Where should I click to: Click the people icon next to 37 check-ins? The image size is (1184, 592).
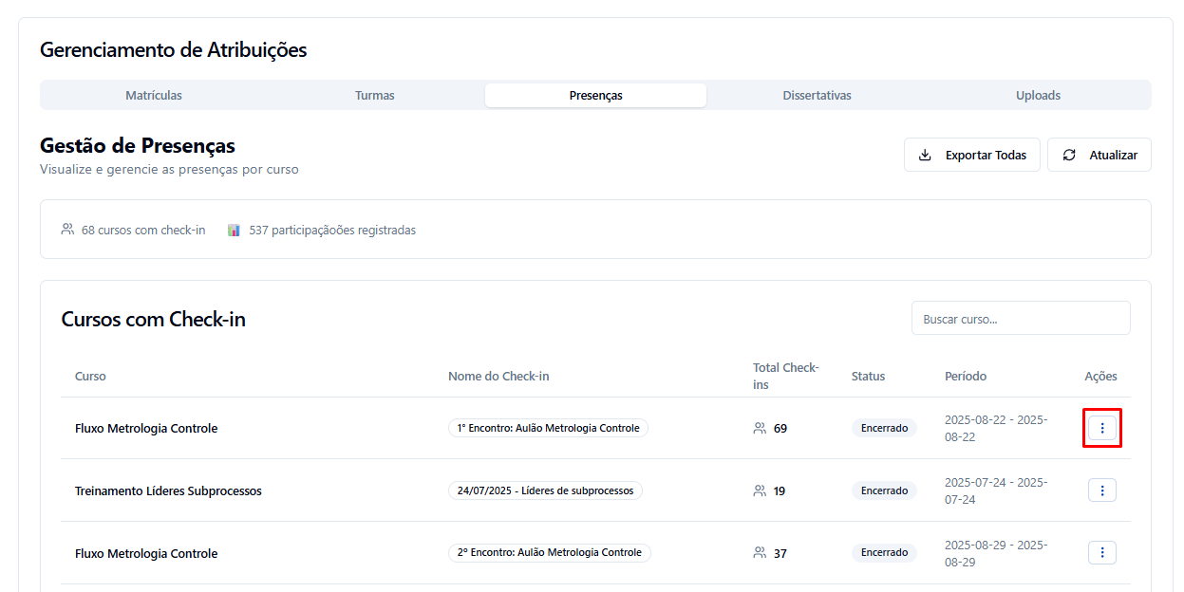(x=760, y=553)
